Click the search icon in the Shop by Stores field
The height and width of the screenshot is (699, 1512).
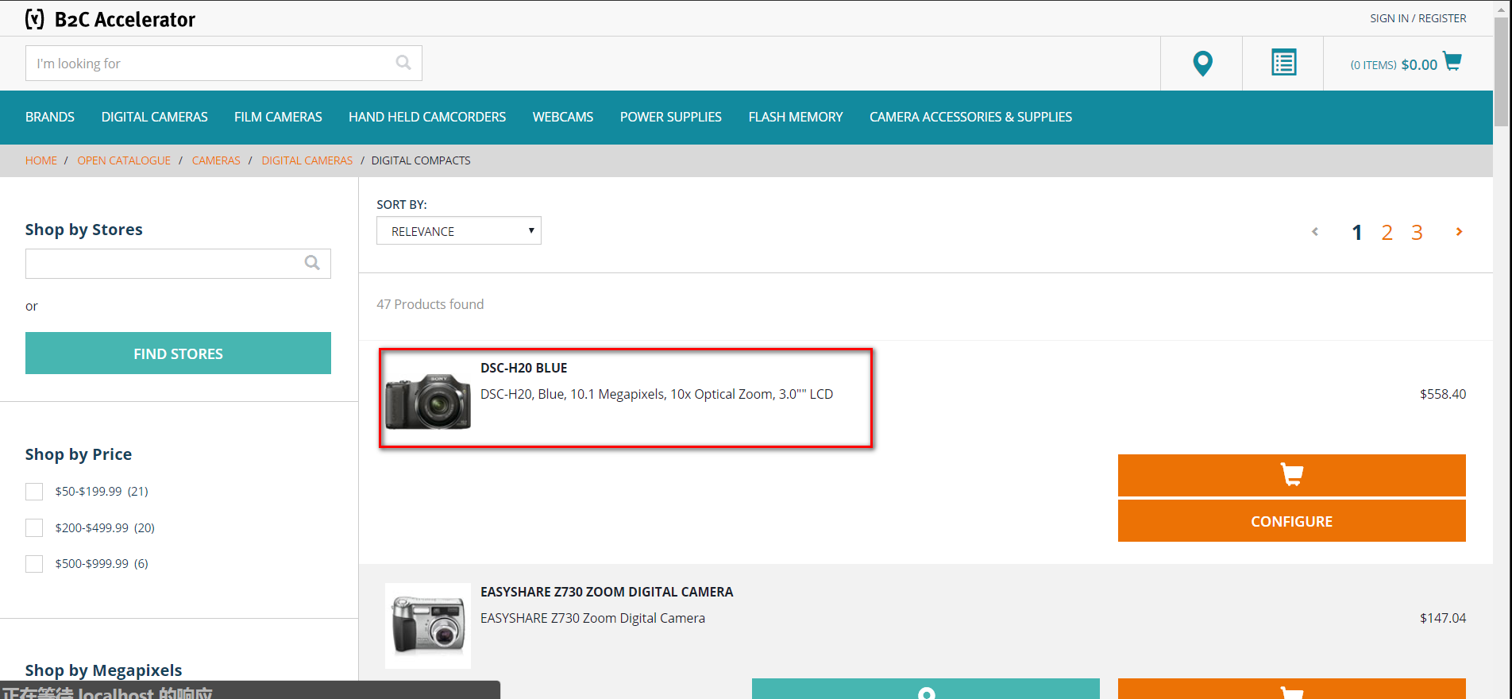(x=312, y=263)
